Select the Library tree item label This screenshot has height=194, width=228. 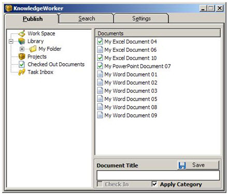pos(36,41)
